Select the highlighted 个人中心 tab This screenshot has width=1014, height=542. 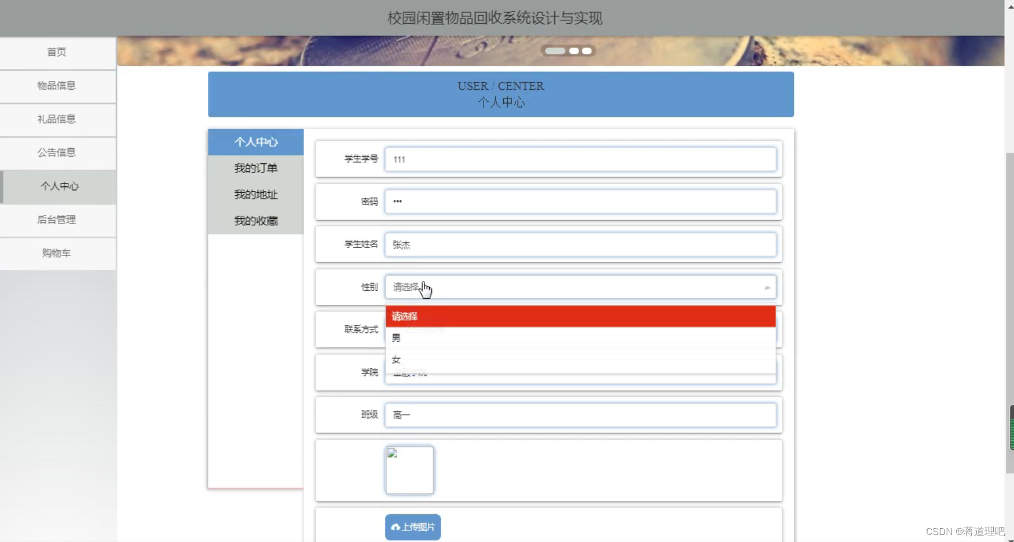[255, 142]
